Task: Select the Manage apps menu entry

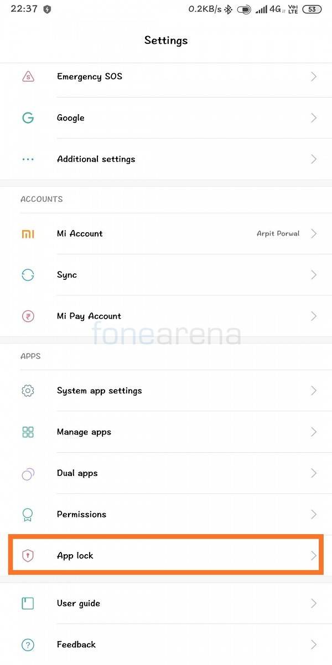Action: tap(166, 432)
